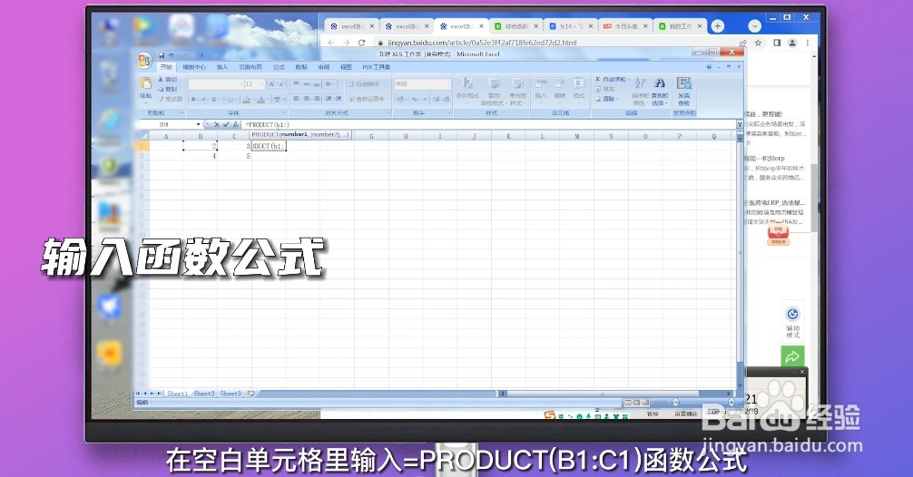Screen dimensions: 913x477
Task: Click the Clear (清除) command
Action: click(x=605, y=99)
